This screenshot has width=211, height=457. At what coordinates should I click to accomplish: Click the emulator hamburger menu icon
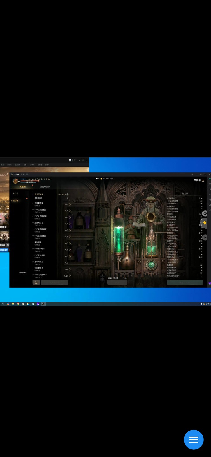tap(192, 174)
